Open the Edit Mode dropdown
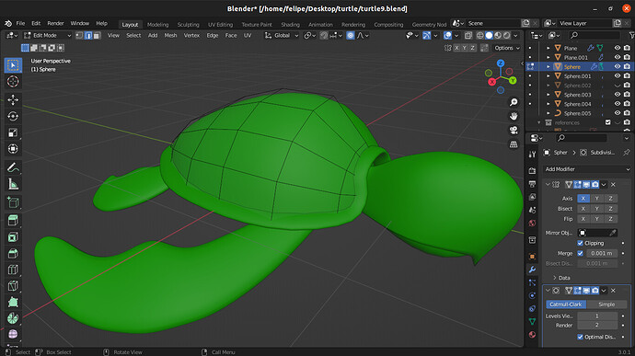This screenshot has width=635, height=356. click(47, 36)
